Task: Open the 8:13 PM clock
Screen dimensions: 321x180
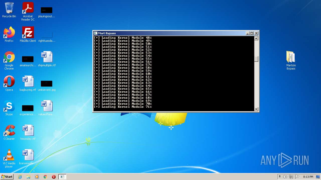Action: click(x=308, y=177)
